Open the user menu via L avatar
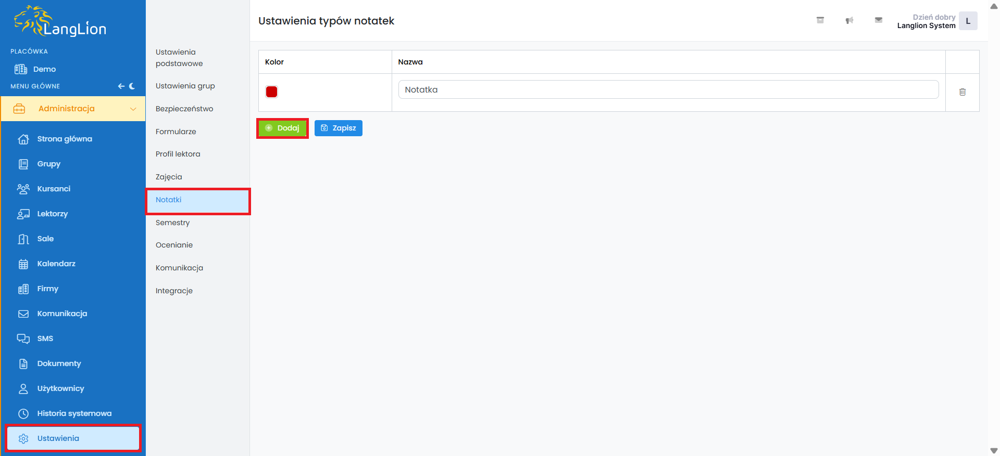The image size is (1000, 456). pos(968,21)
